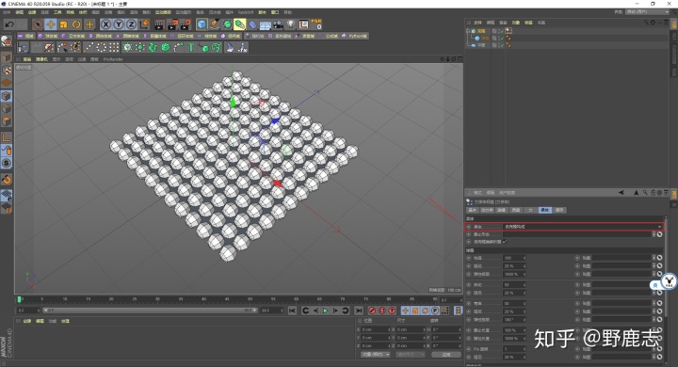Open the Cube primitive object icon

[202, 24]
